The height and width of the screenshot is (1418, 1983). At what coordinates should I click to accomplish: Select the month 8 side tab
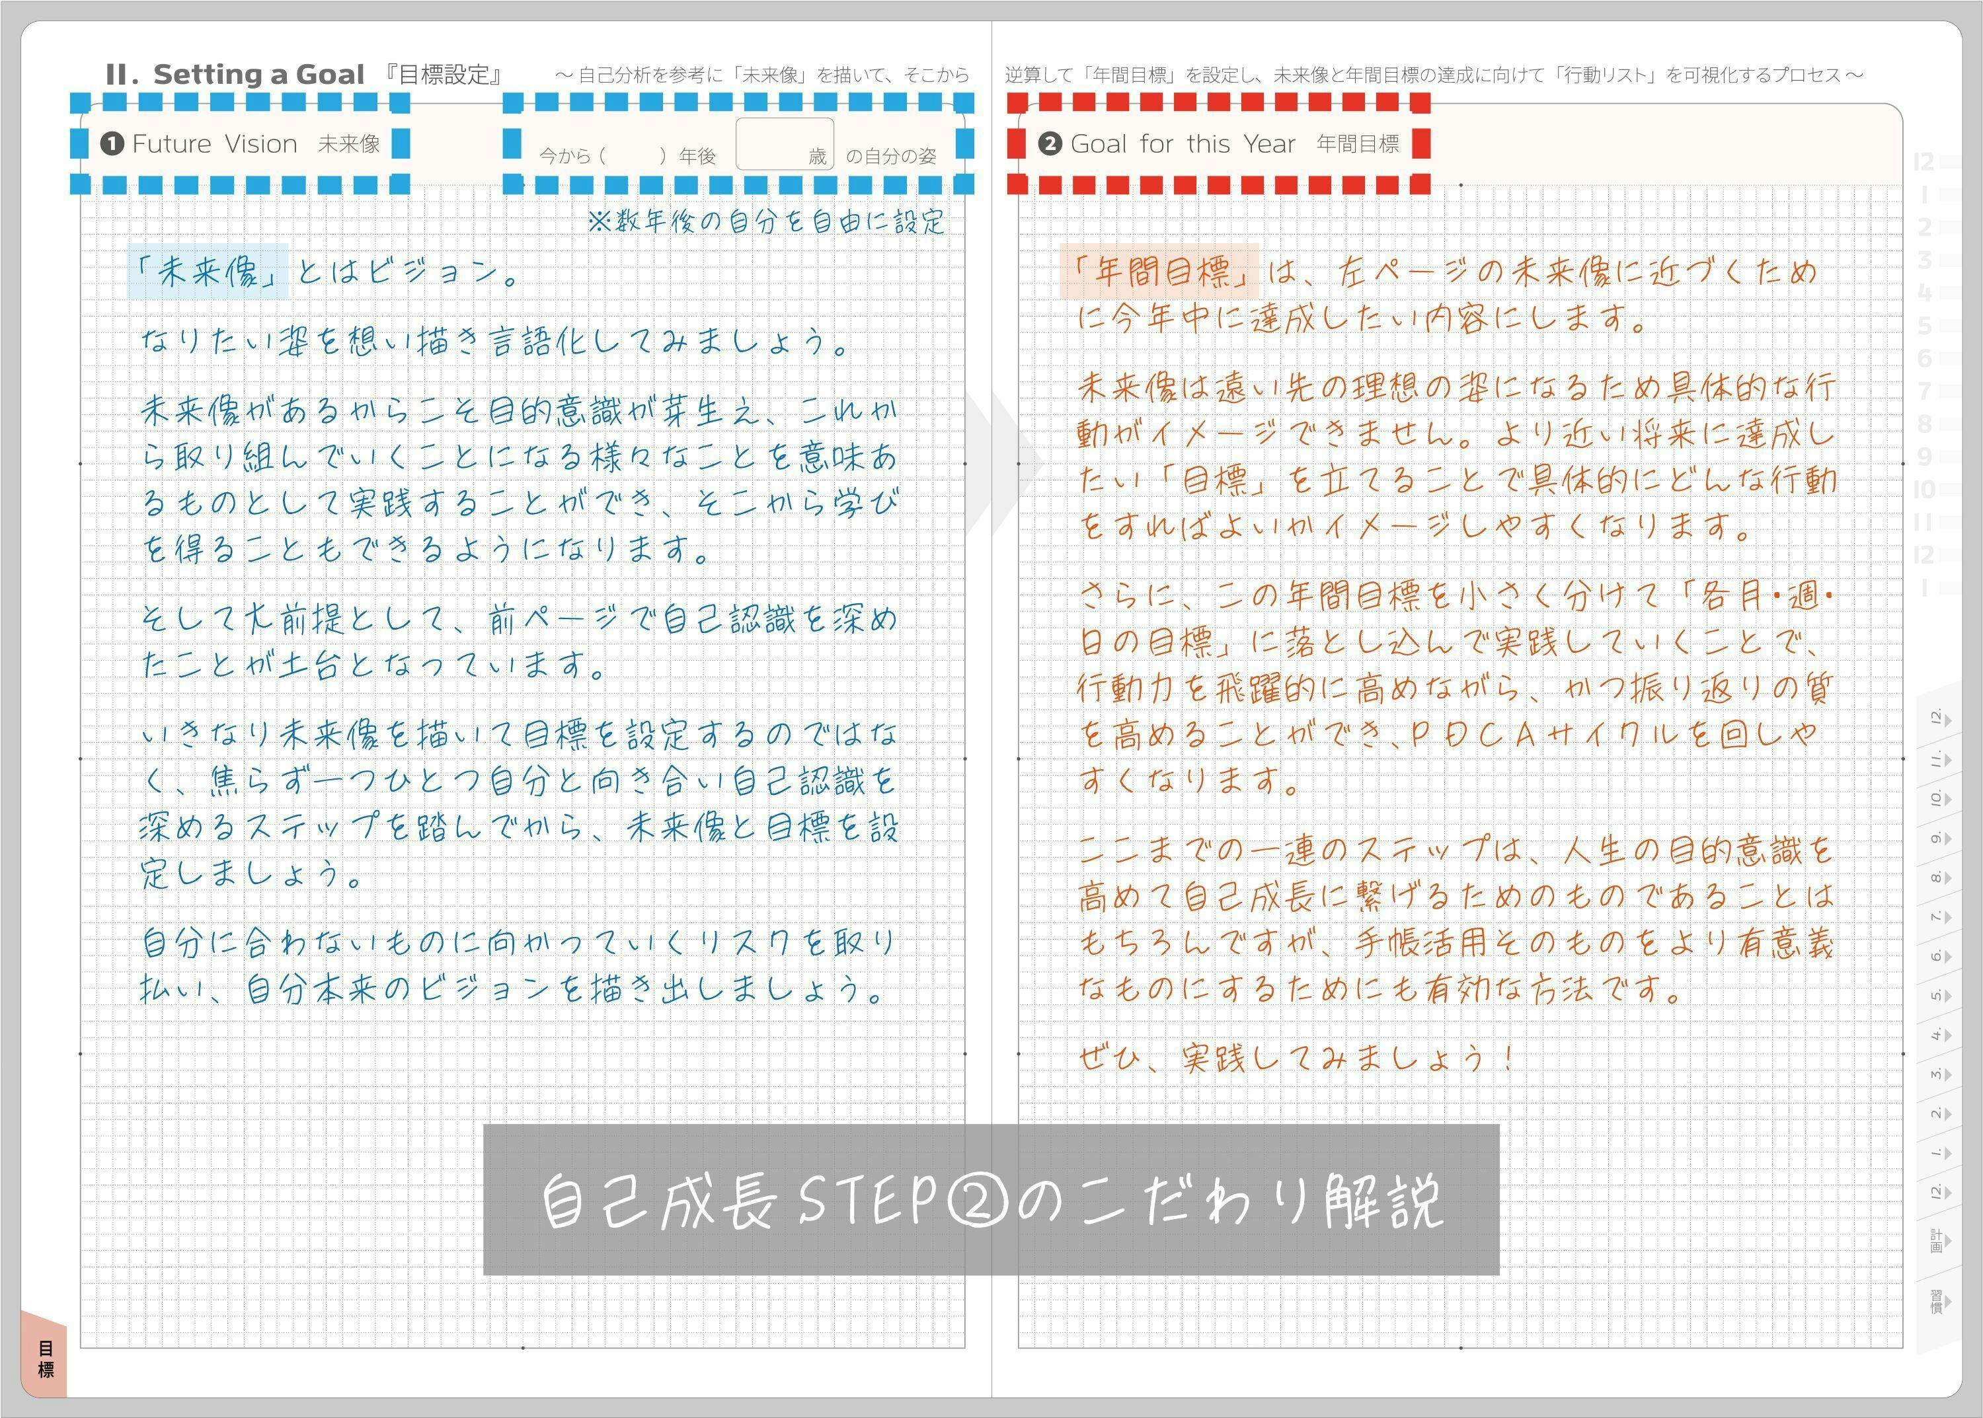(1939, 877)
